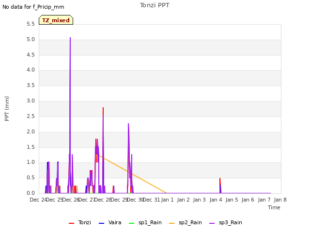Image resolution: width=310 pixels, height=232 pixels.
Task: Click the Jan 1 x-axis tick label
Action: point(167,200)
